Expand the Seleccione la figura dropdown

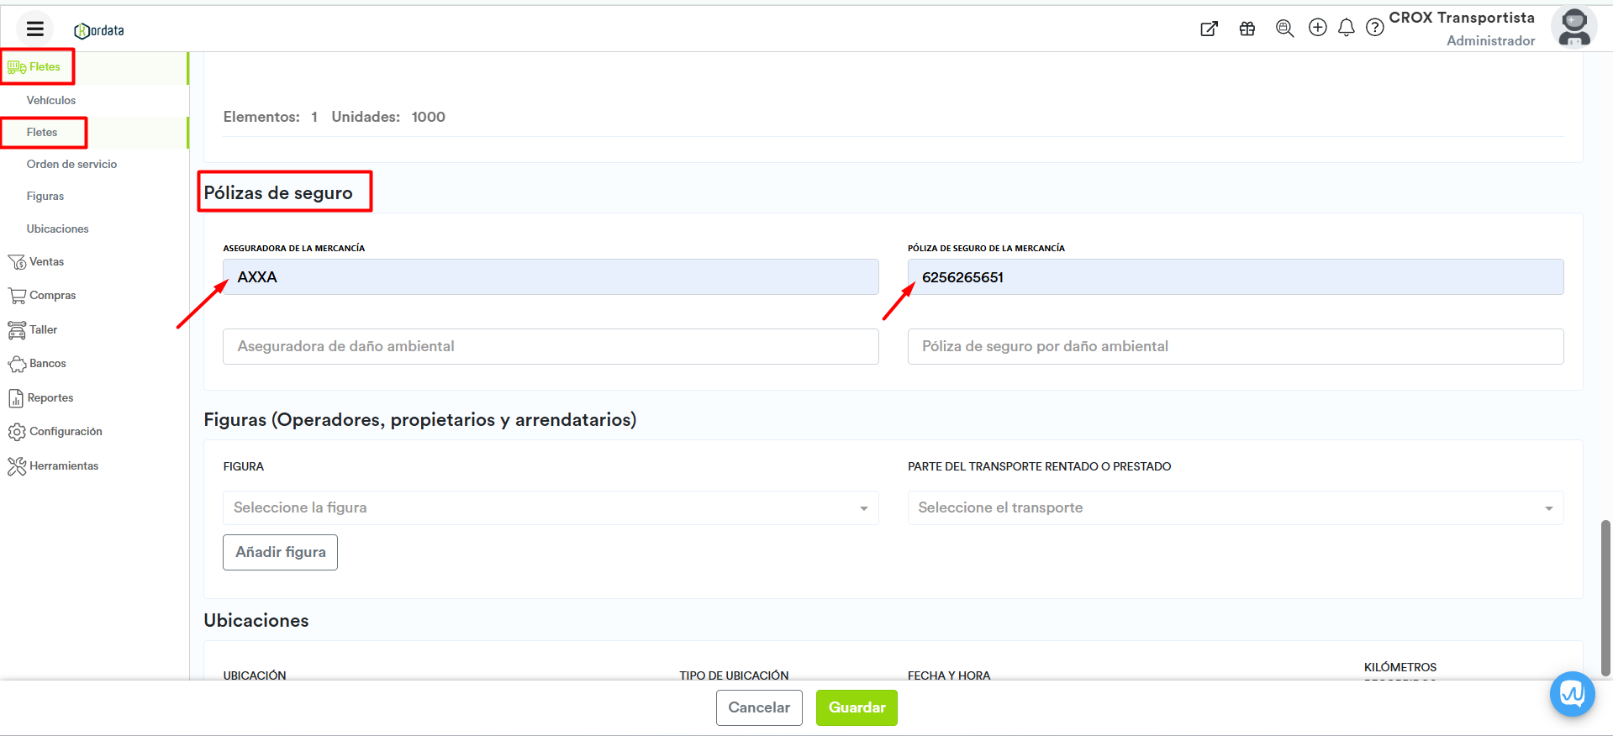[x=551, y=508]
